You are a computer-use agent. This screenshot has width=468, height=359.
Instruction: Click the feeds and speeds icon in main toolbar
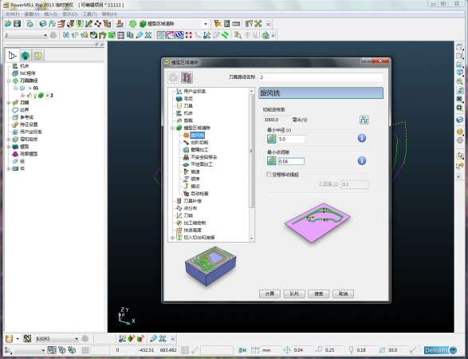click(x=53, y=24)
